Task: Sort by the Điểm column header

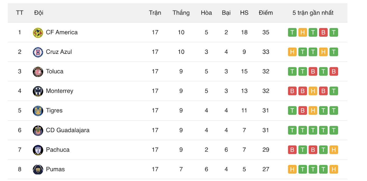Action: [266, 13]
